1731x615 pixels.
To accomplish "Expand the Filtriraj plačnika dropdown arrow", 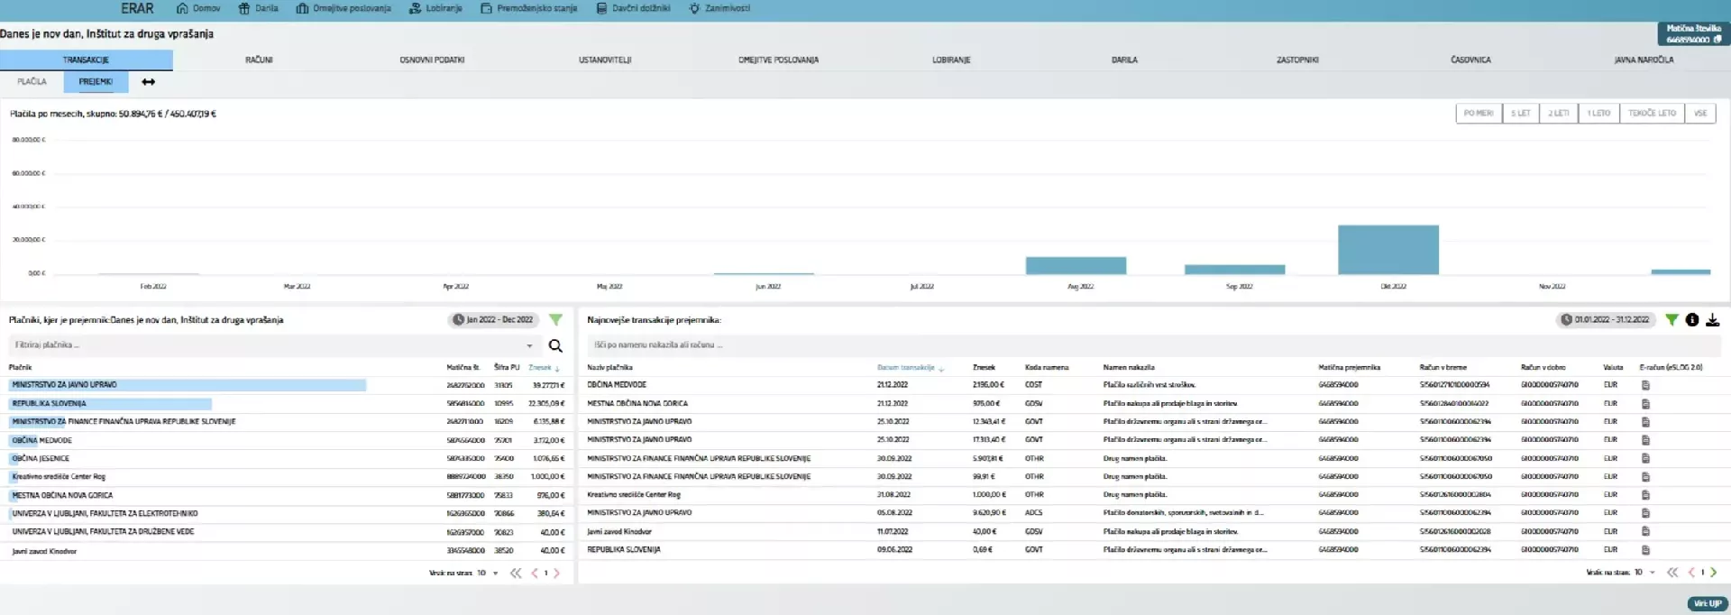I will click(529, 345).
